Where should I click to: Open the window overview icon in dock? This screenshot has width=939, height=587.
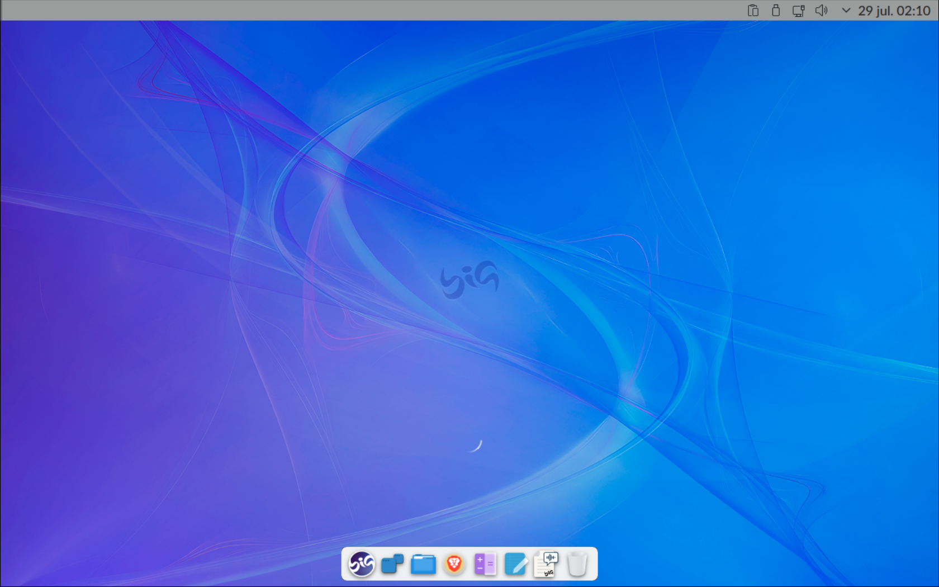click(x=392, y=564)
